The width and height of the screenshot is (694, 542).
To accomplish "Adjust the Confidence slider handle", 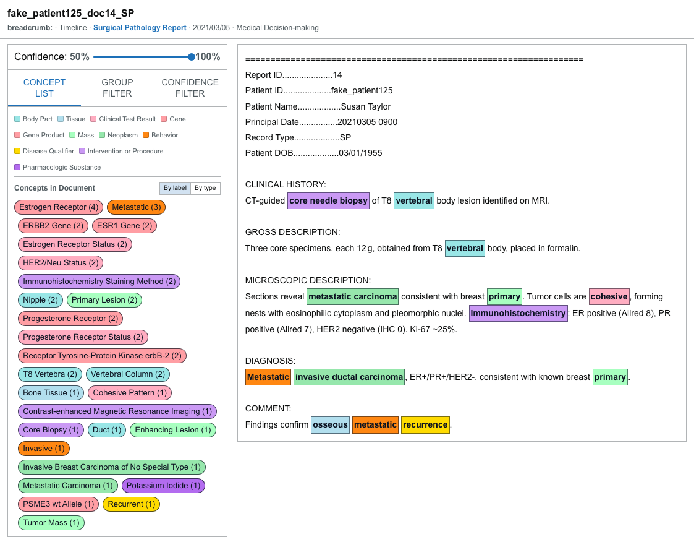I will click(x=191, y=57).
